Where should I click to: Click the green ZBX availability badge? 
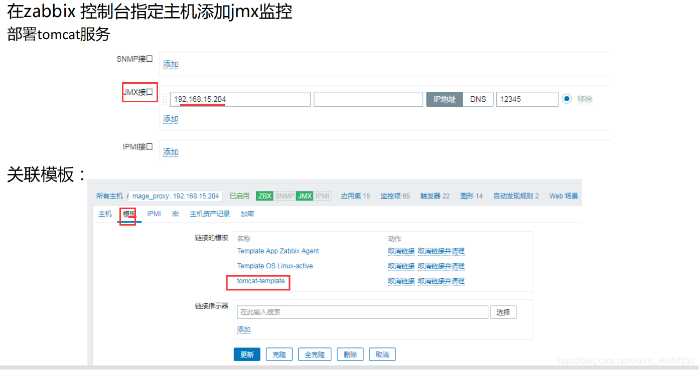tap(264, 196)
